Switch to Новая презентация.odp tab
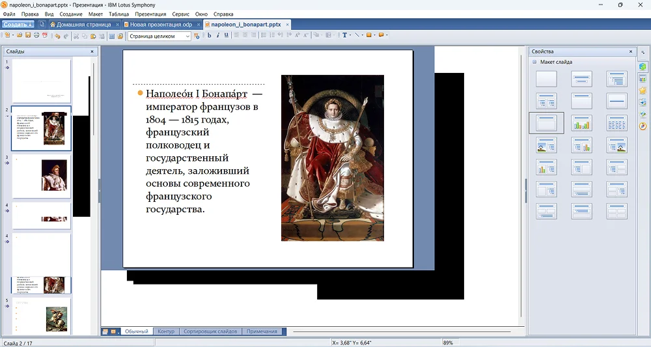 point(161,25)
